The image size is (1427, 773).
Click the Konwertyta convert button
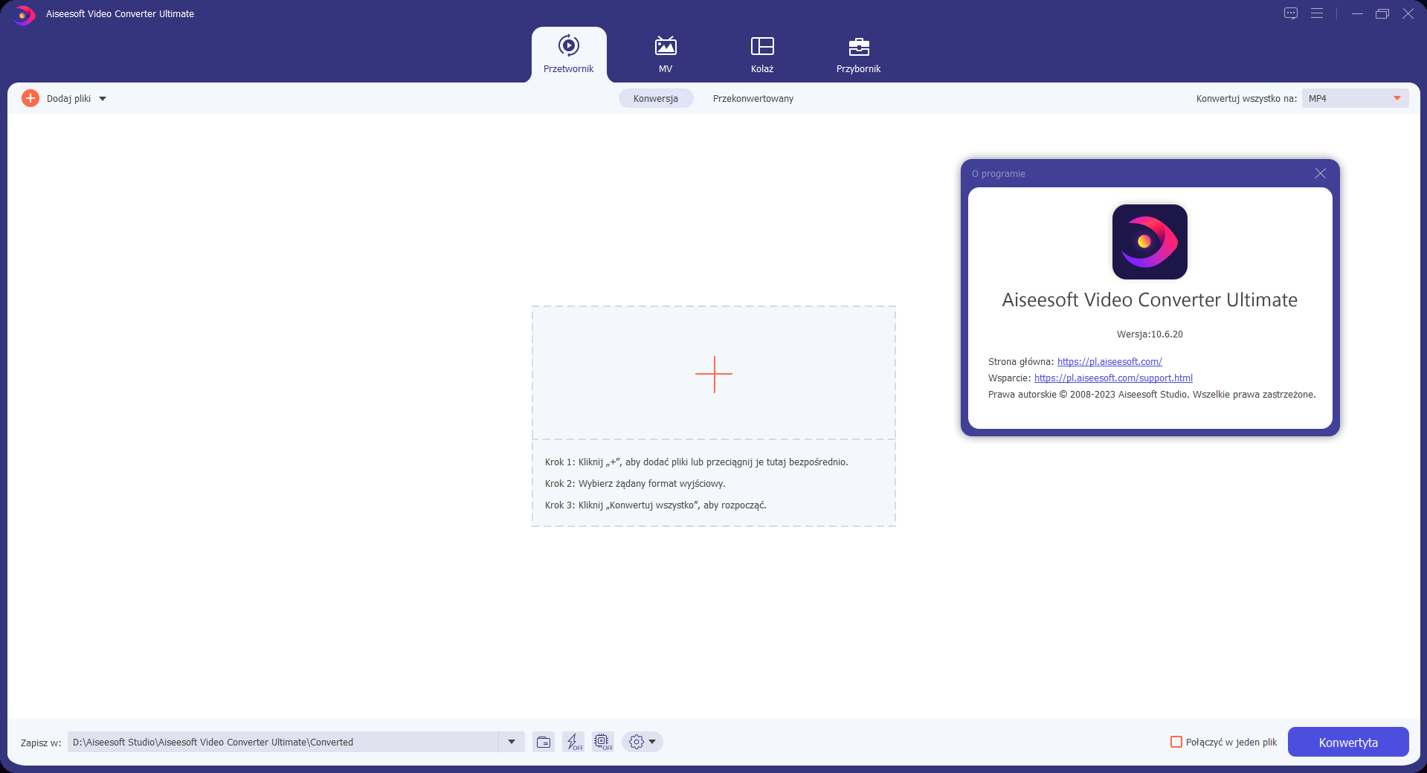pos(1348,742)
